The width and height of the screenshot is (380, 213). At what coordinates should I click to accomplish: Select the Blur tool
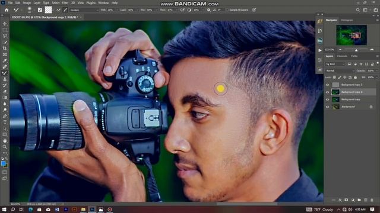5,104
